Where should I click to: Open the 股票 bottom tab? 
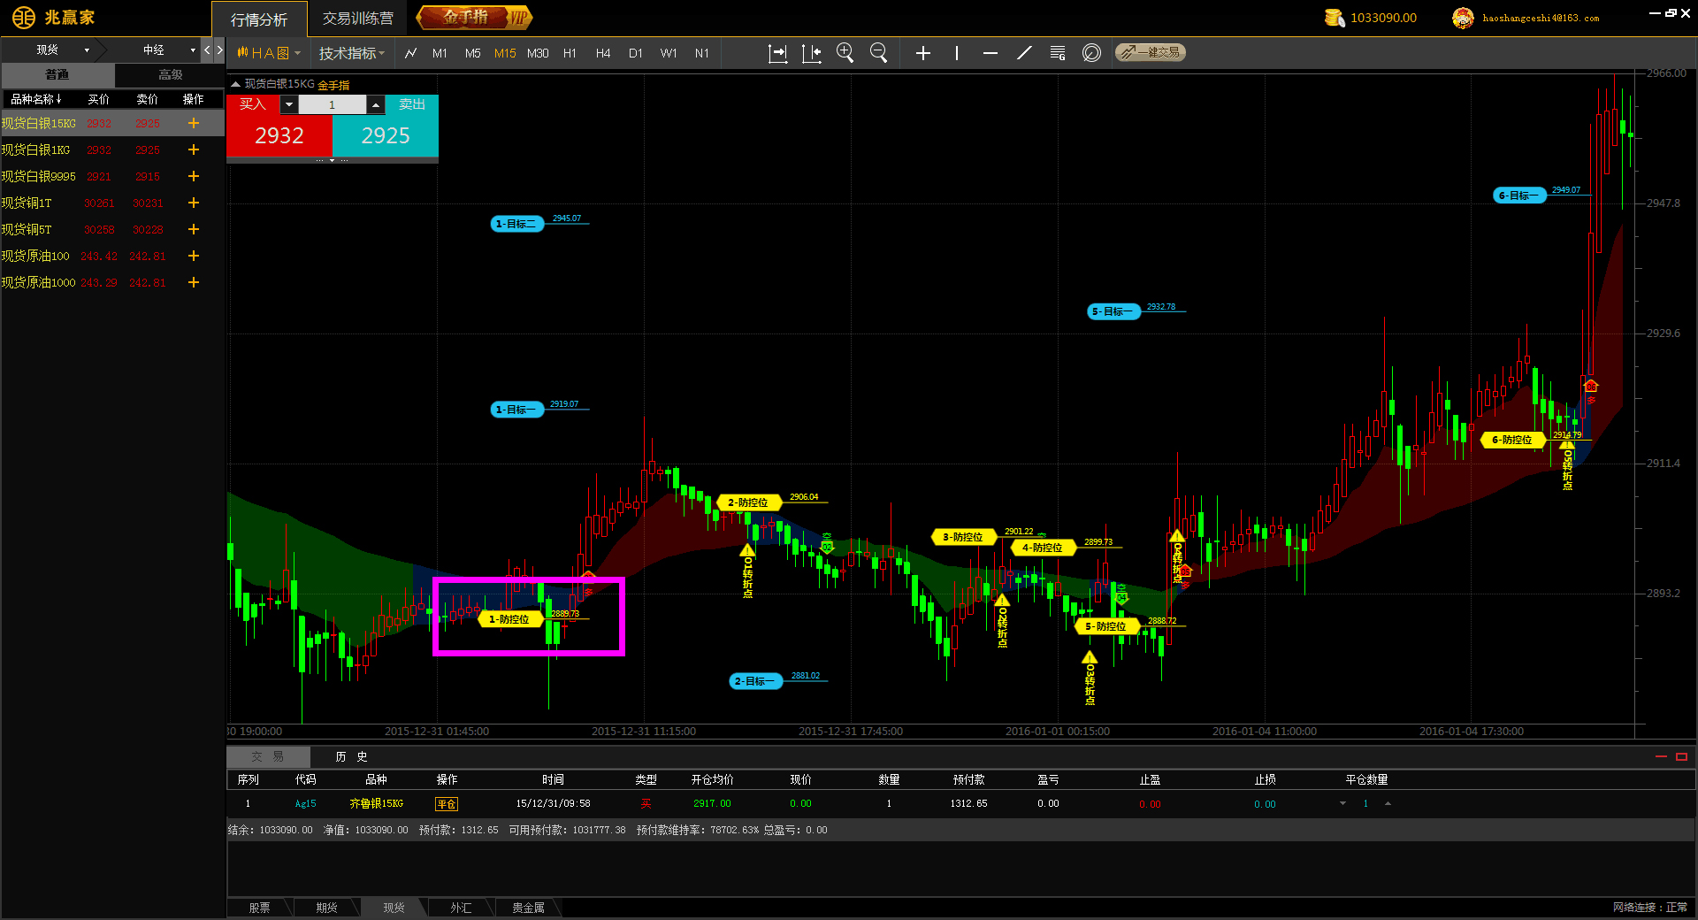pos(259,908)
